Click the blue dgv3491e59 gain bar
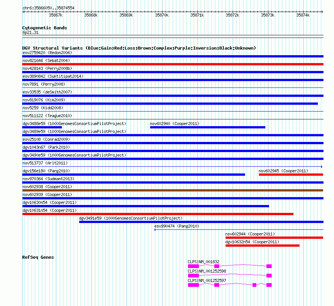Viewport: 334px width, 306px height. 201,222
